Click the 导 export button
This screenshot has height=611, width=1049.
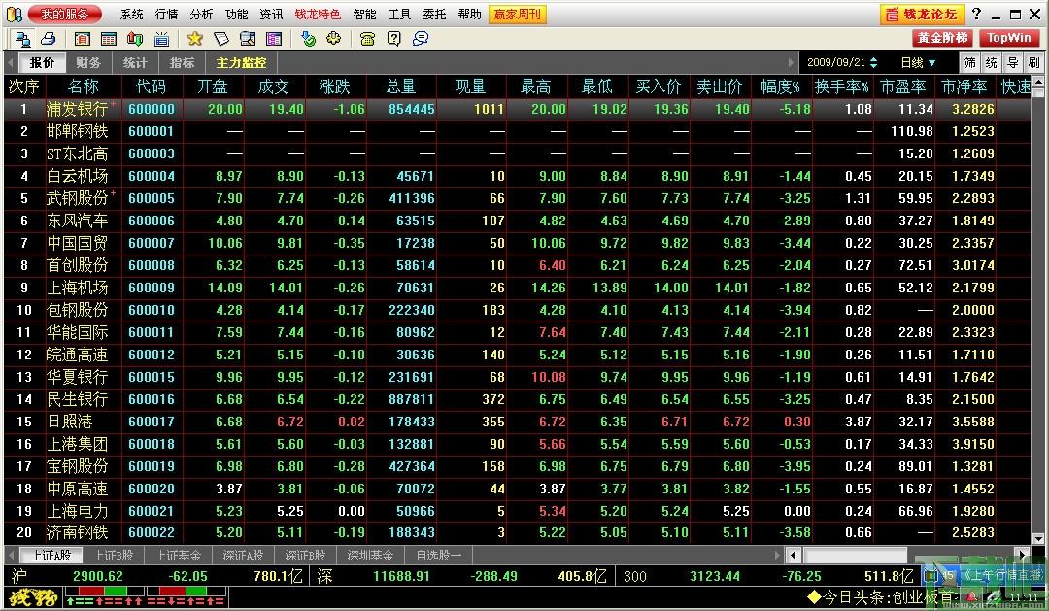point(1013,63)
